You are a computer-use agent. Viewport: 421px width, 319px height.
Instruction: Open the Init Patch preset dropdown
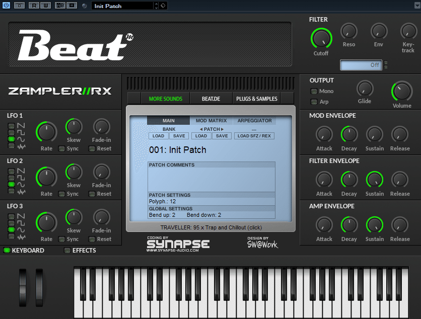click(123, 6)
